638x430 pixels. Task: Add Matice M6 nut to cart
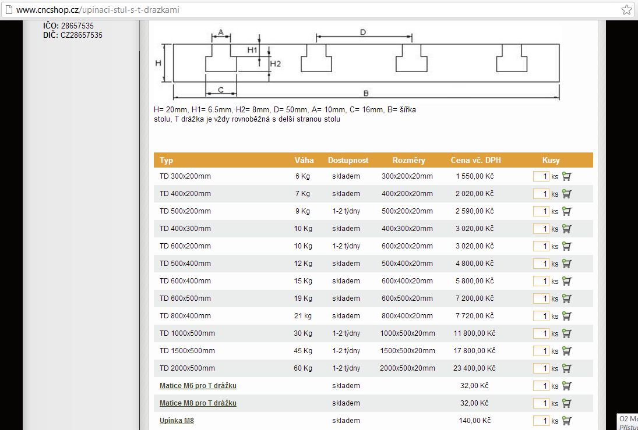coord(566,386)
